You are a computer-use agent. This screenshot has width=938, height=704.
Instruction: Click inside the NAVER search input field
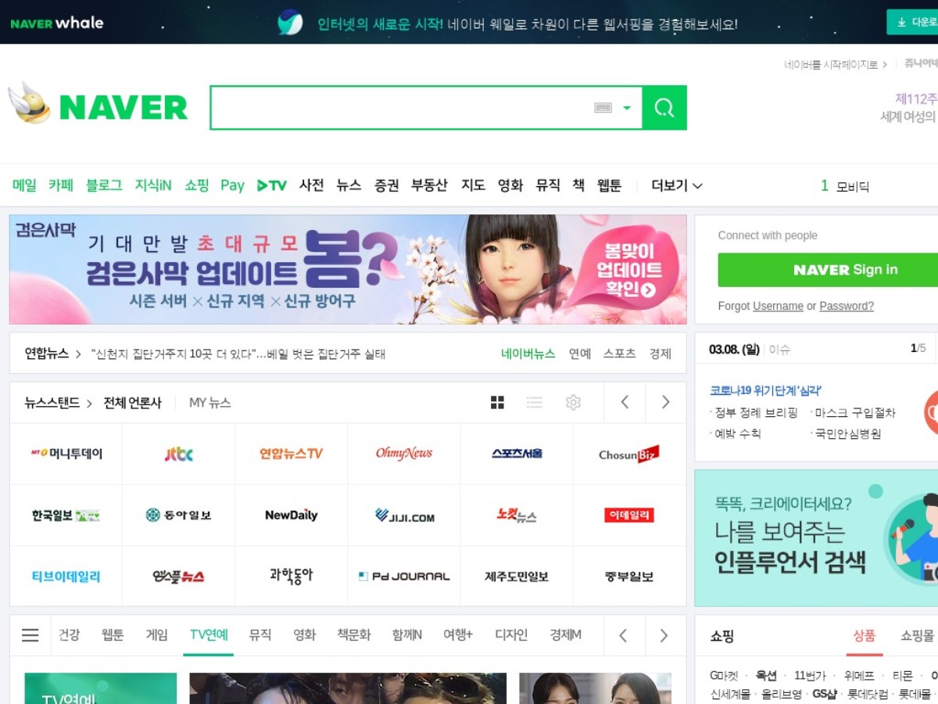point(402,108)
